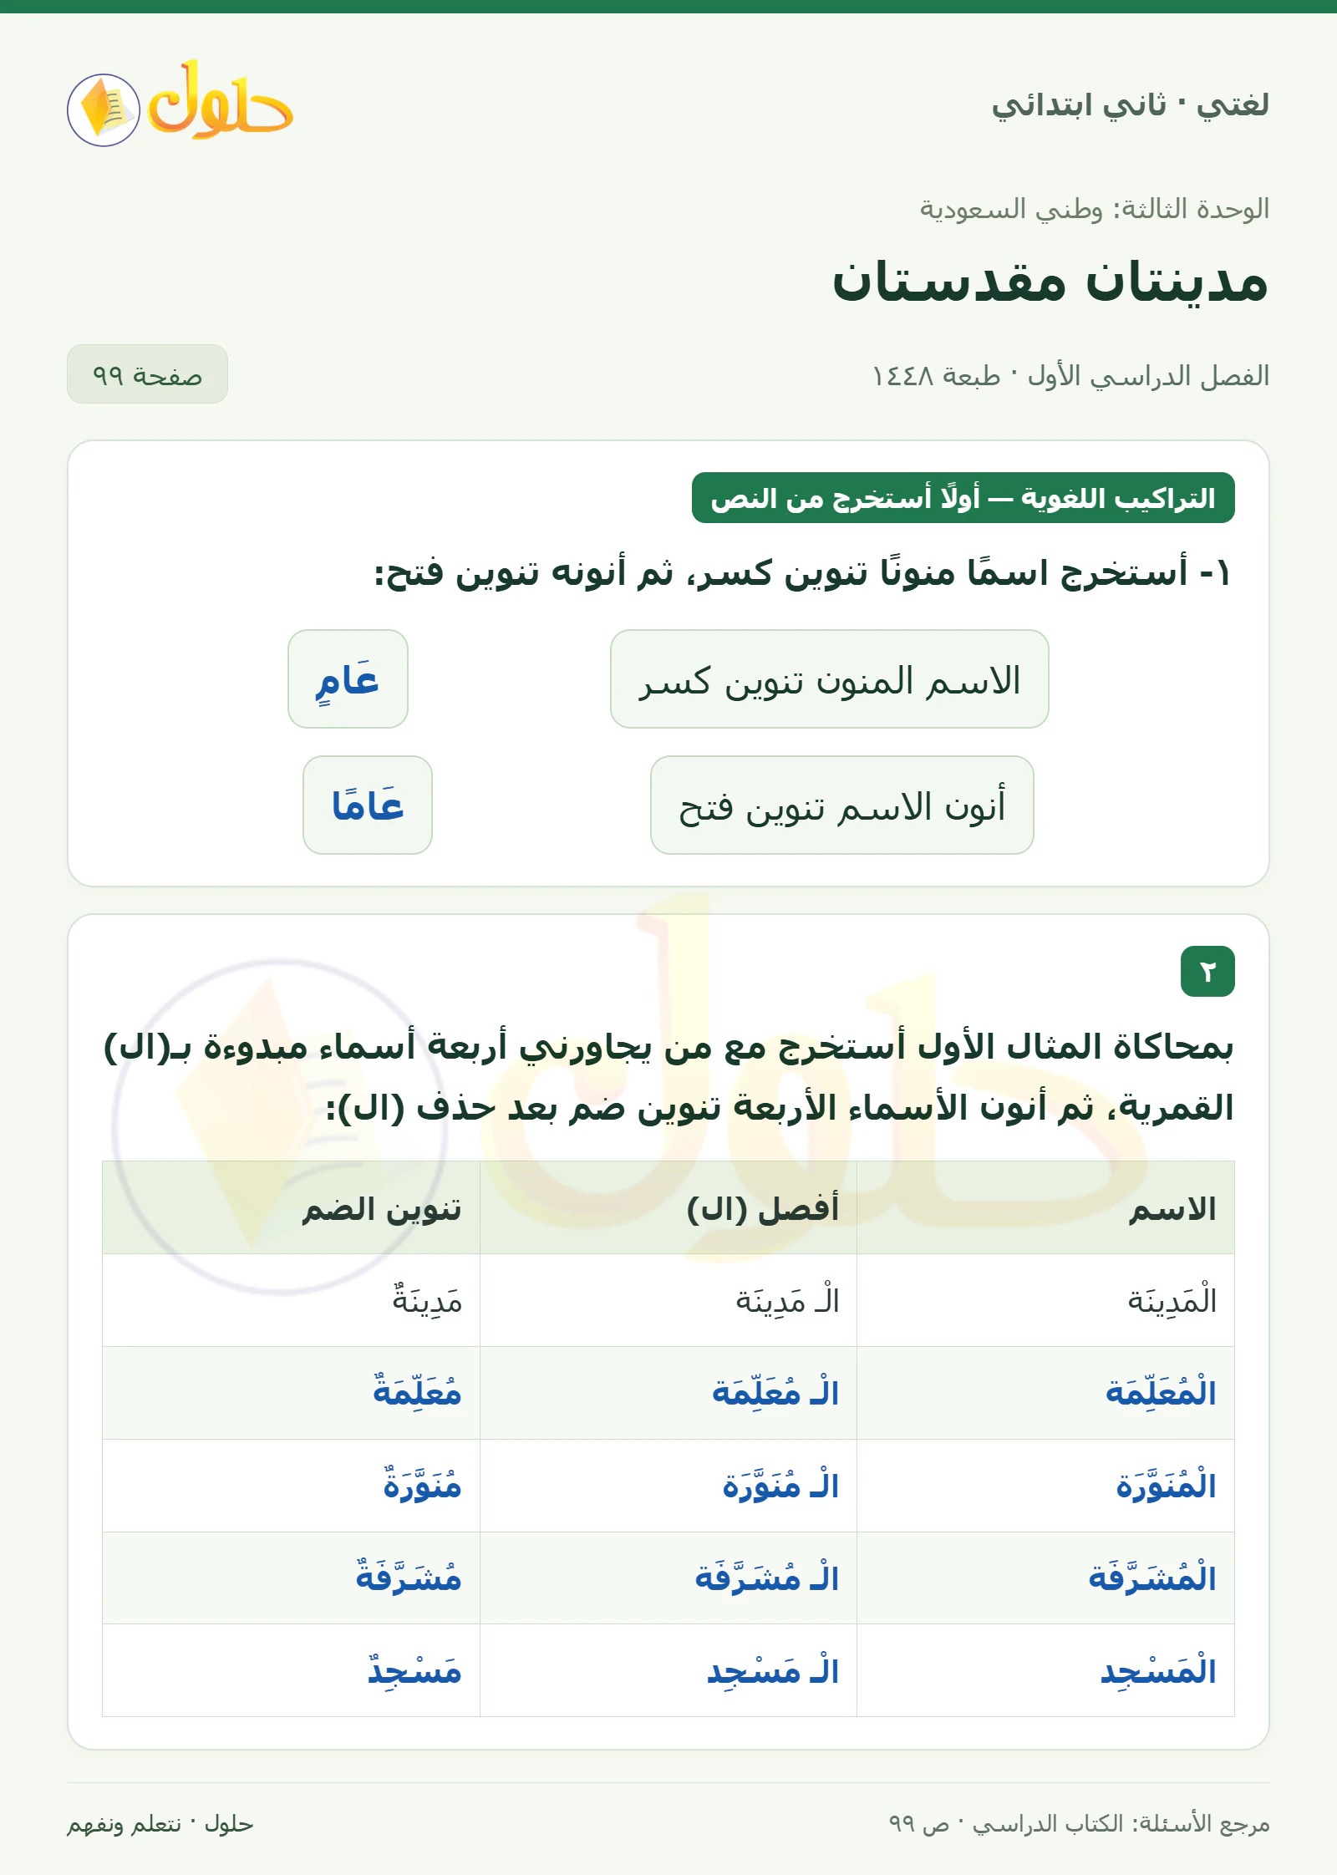The image size is (1337, 1875).
Task: Click the cell مَدِينَةٌ
Action: [x=291, y=1300]
